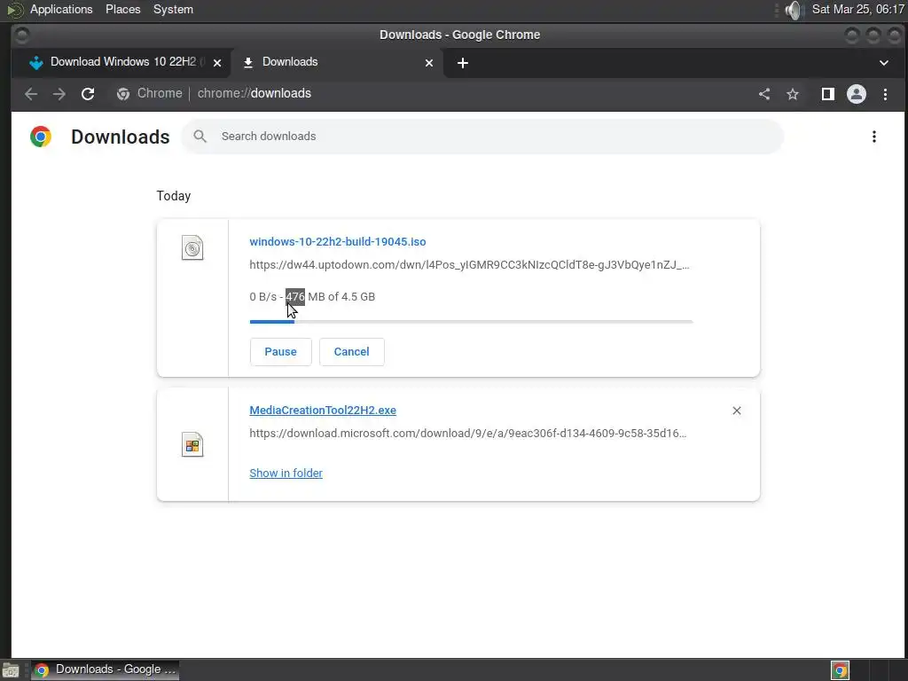908x681 pixels.
Task: Open the windows-10-22h2-build-19045.iso link
Action: click(x=338, y=241)
